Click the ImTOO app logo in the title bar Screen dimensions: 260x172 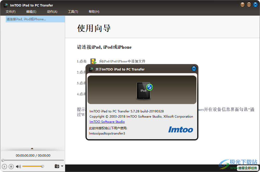[x=6, y=5]
